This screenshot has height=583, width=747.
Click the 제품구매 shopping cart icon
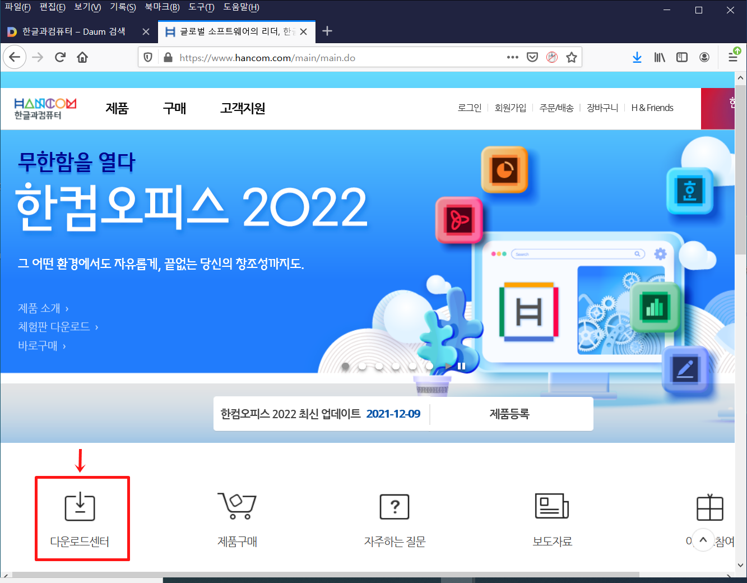(237, 507)
